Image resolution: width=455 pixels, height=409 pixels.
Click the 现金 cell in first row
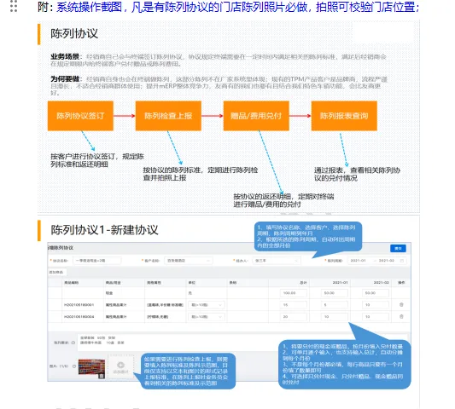pyautogui.click(x=109, y=293)
